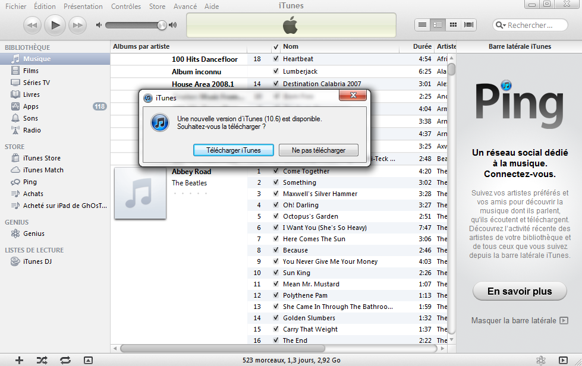This screenshot has width=582, height=366.
Task: Close the iTunes update dialog
Action: pyautogui.click(x=353, y=95)
